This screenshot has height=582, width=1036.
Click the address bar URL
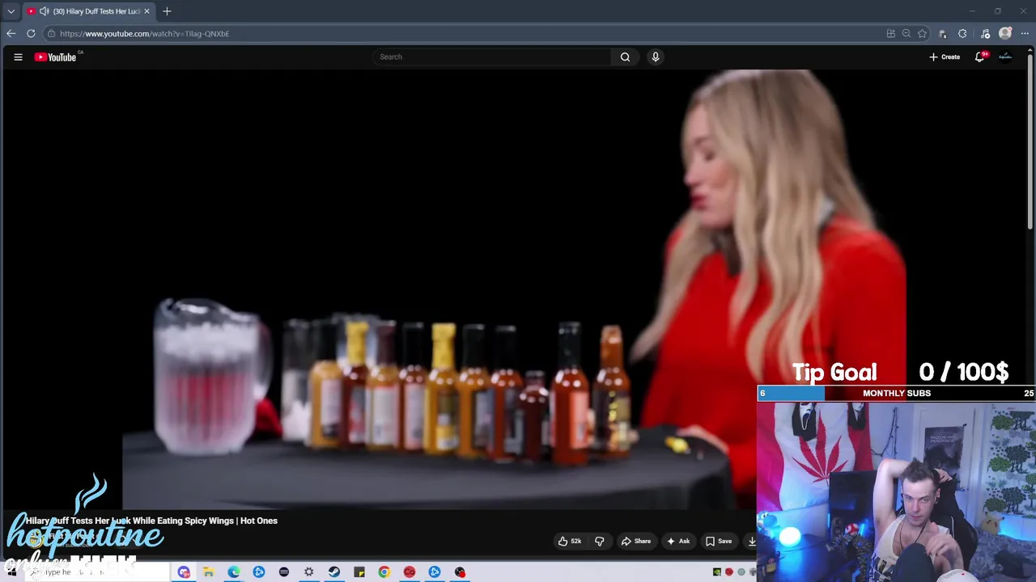(x=144, y=33)
